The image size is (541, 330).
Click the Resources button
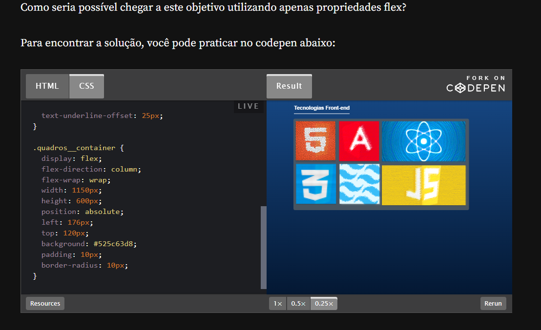tap(45, 304)
